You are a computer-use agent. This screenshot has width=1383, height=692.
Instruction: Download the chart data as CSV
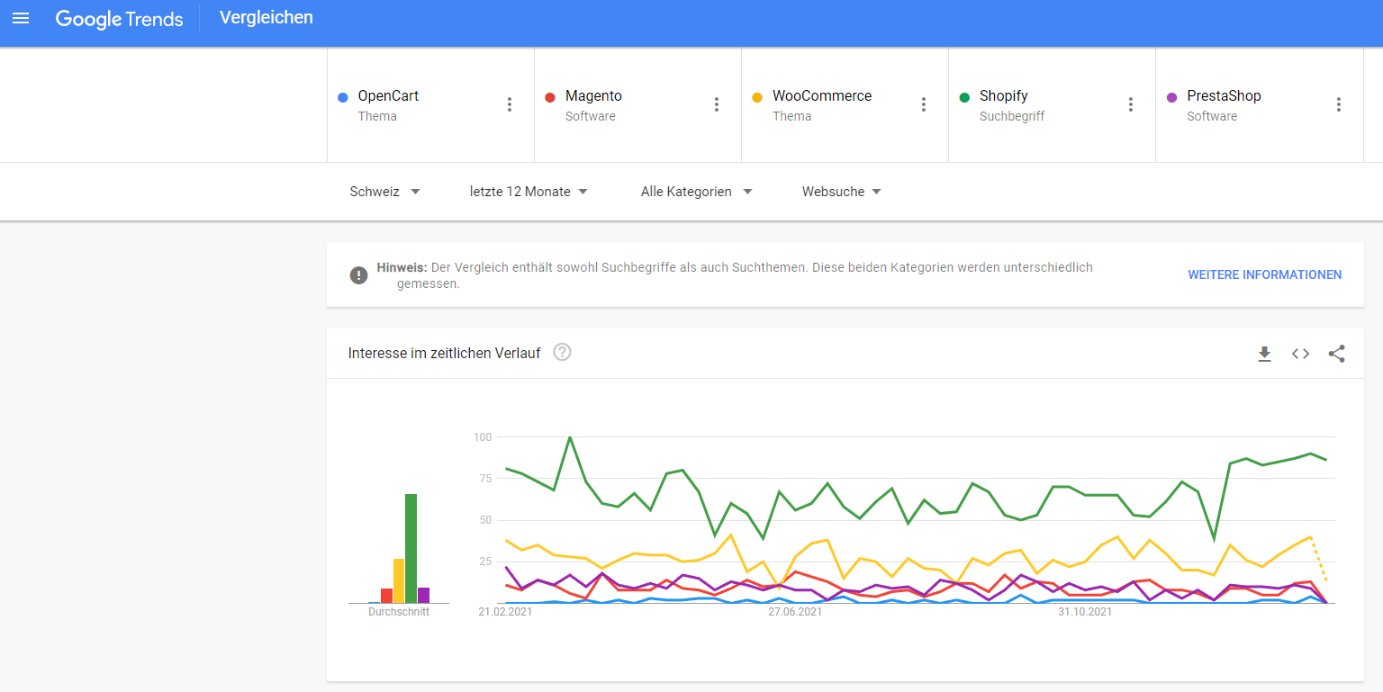point(1264,354)
